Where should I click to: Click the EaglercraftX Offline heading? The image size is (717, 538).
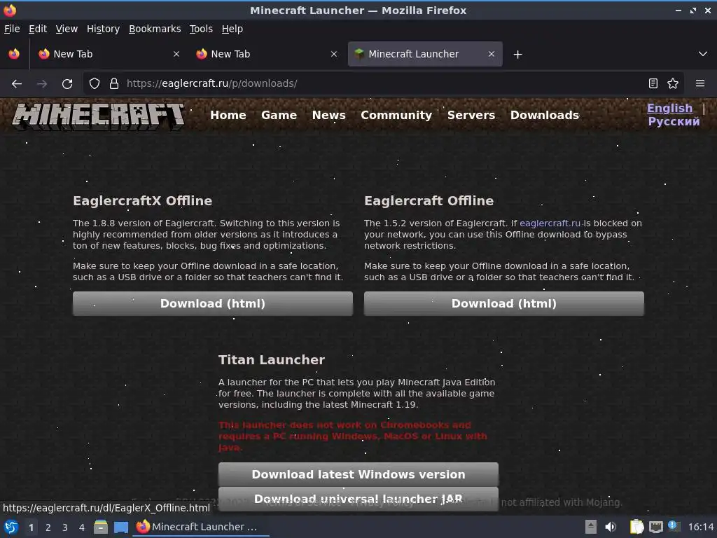(x=143, y=201)
